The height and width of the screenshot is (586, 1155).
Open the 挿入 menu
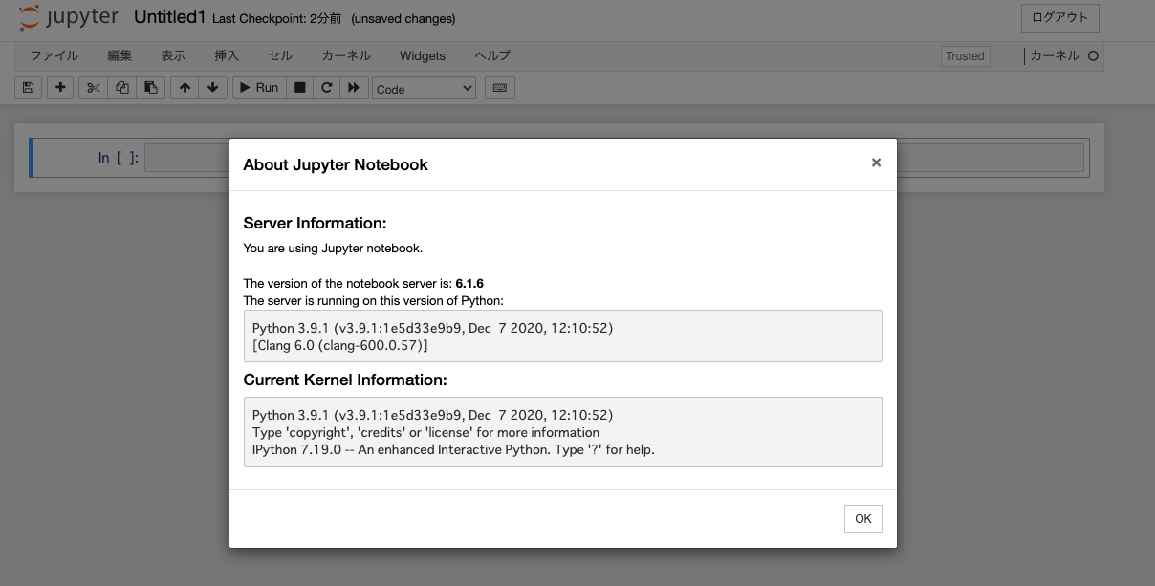coord(227,55)
